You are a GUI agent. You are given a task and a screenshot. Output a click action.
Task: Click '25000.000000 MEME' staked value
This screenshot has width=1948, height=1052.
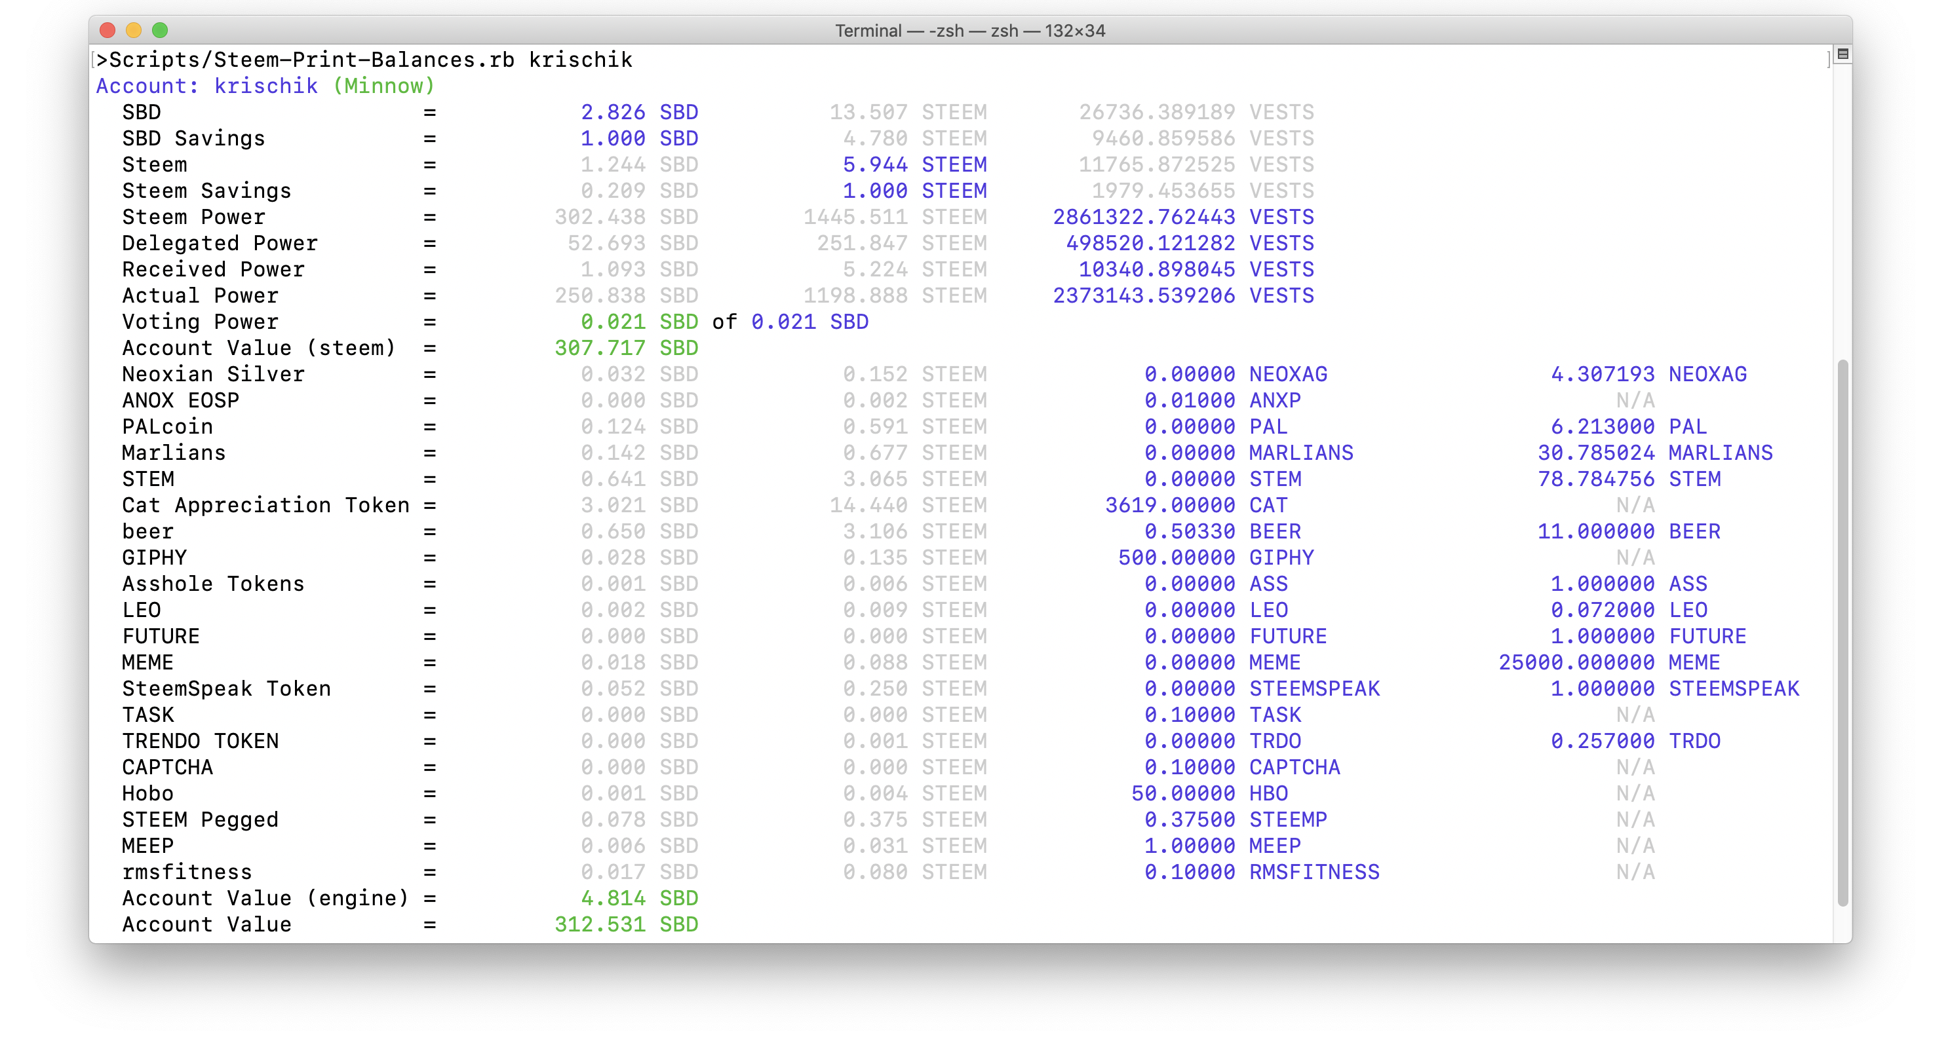[x=1609, y=663]
